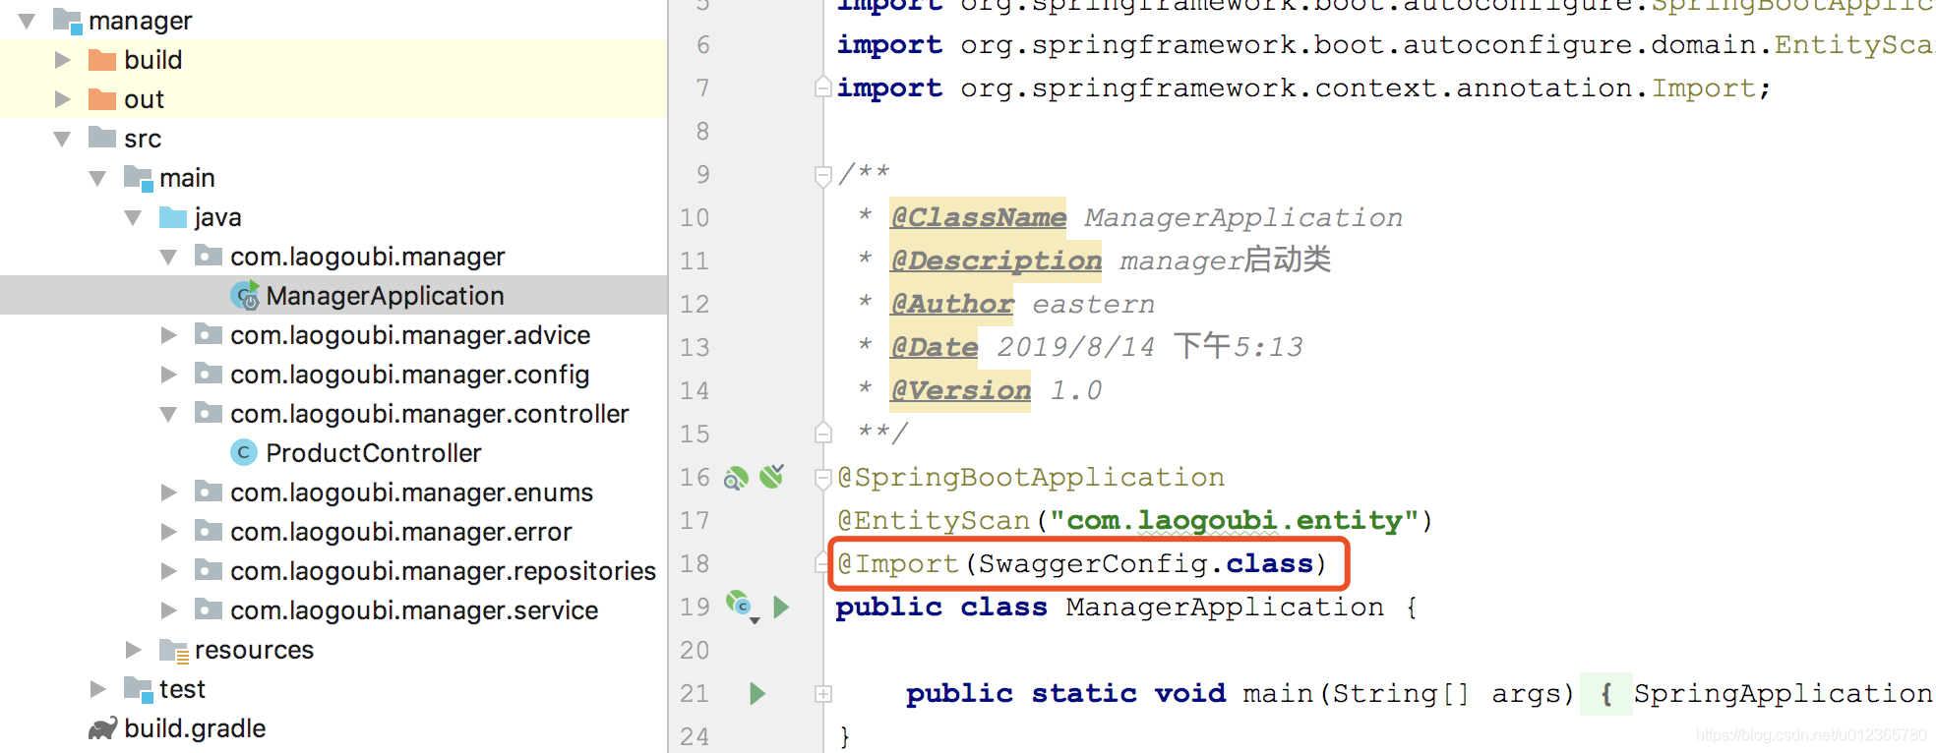Click line number 18 in the gutter
The width and height of the screenshot is (1936, 753).
click(x=695, y=563)
